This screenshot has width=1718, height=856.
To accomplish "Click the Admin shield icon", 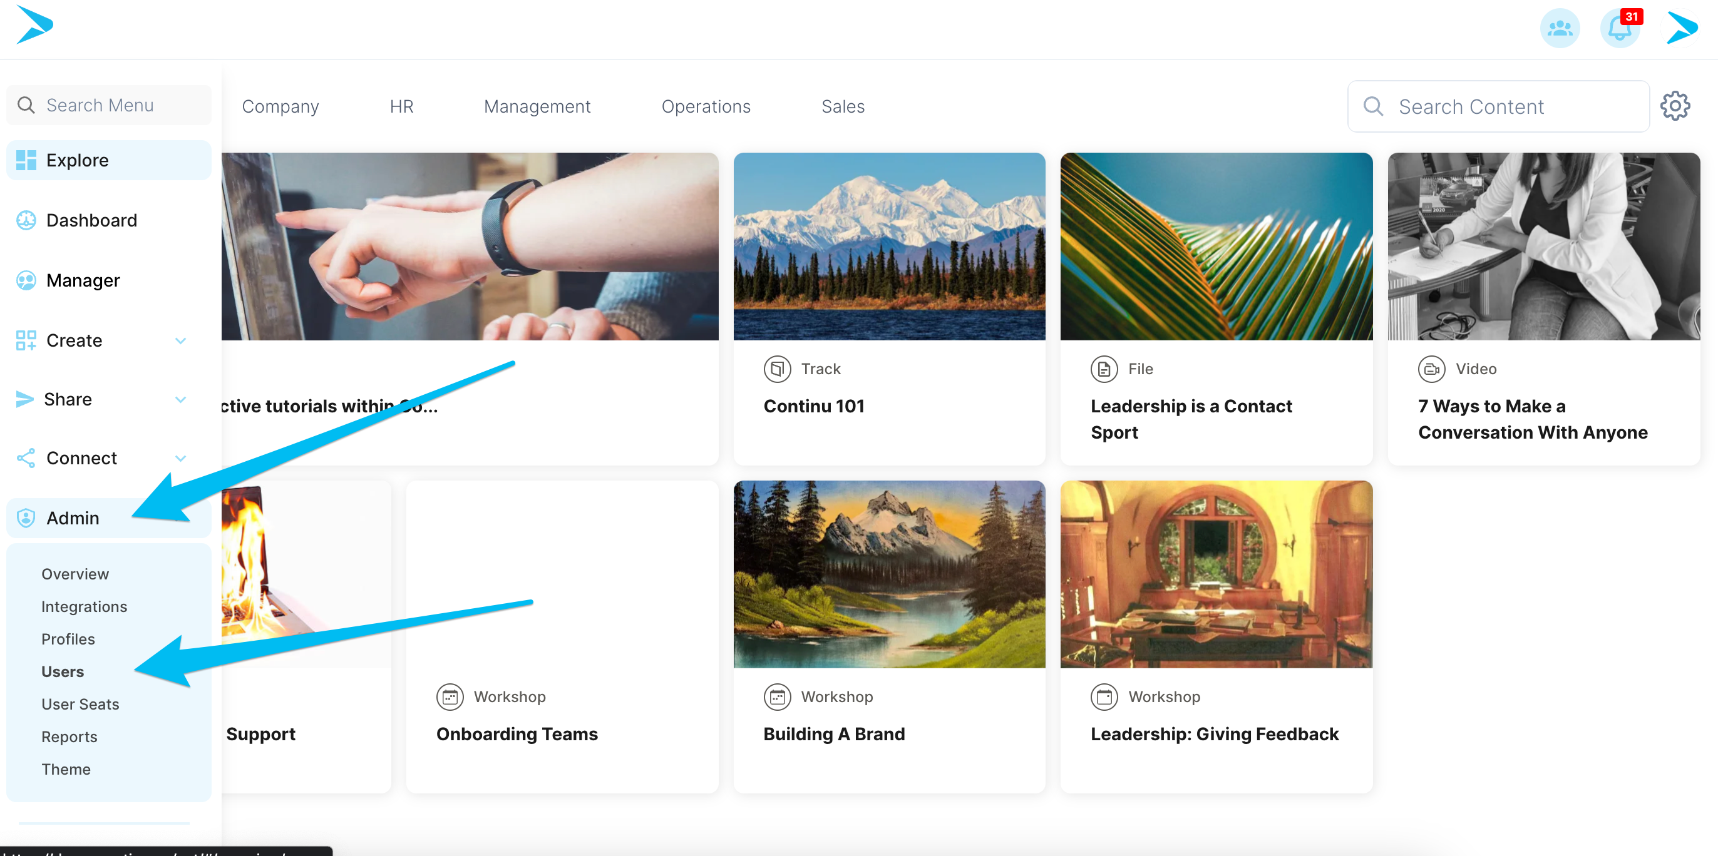I will [x=26, y=518].
